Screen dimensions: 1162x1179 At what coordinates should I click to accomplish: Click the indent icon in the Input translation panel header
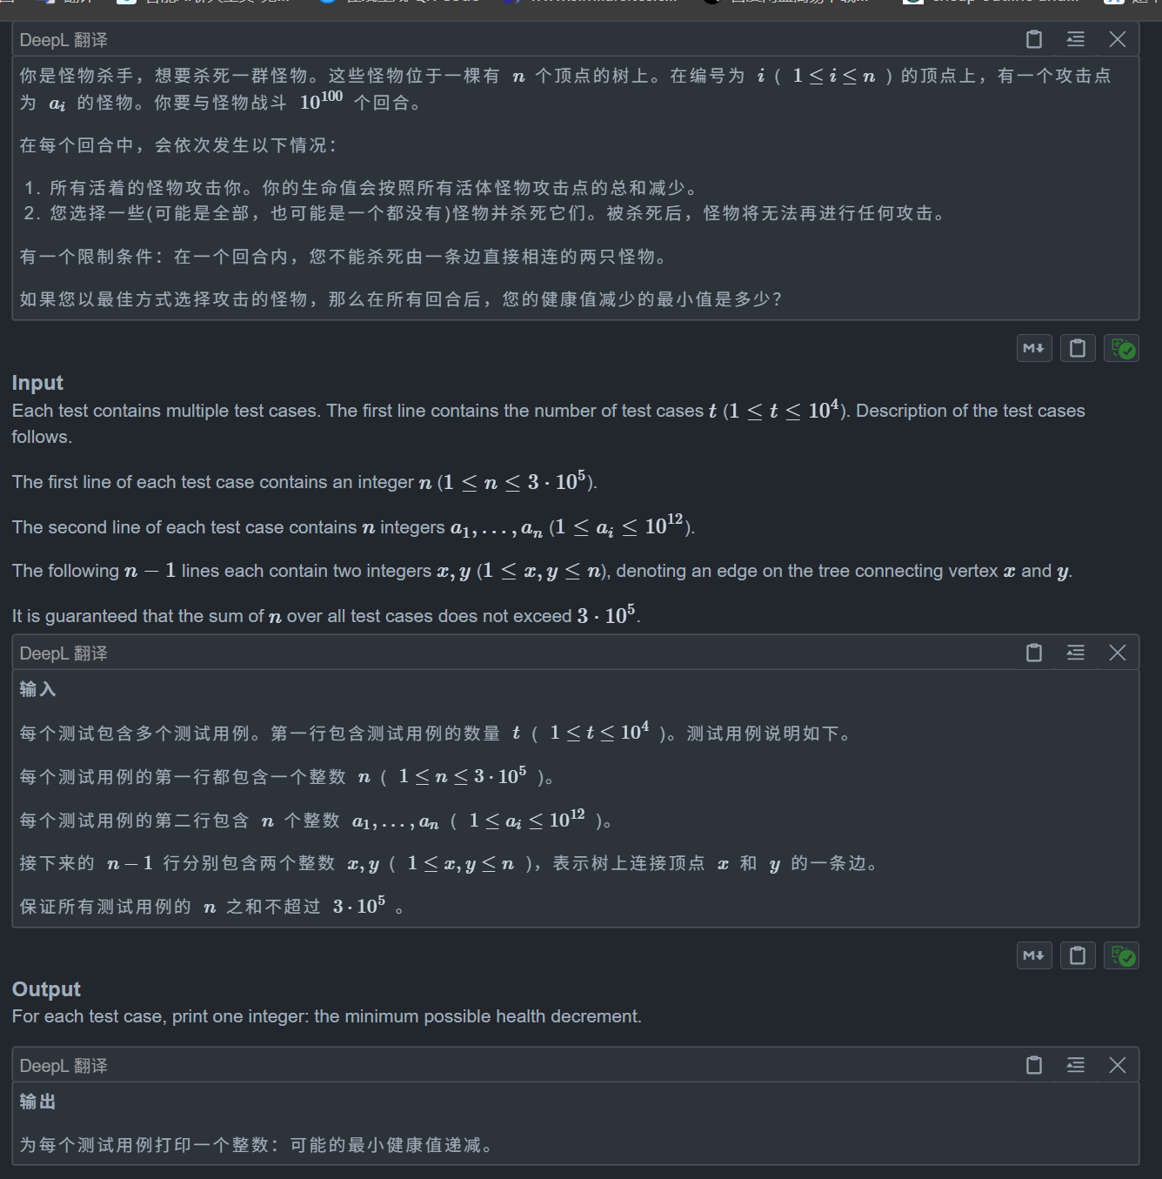[x=1075, y=653]
